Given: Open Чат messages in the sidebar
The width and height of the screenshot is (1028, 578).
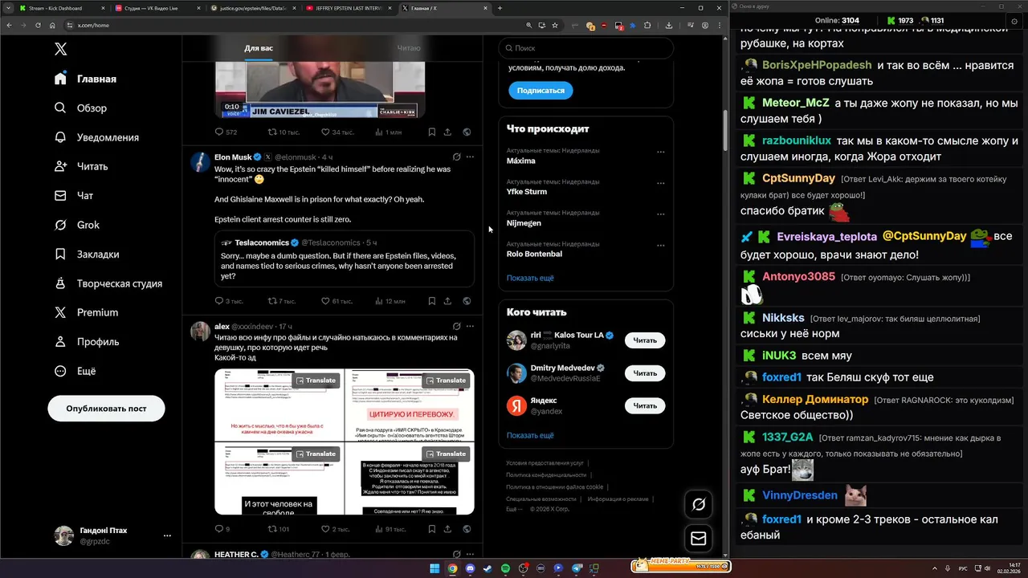Looking at the screenshot, I should tap(74, 195).
